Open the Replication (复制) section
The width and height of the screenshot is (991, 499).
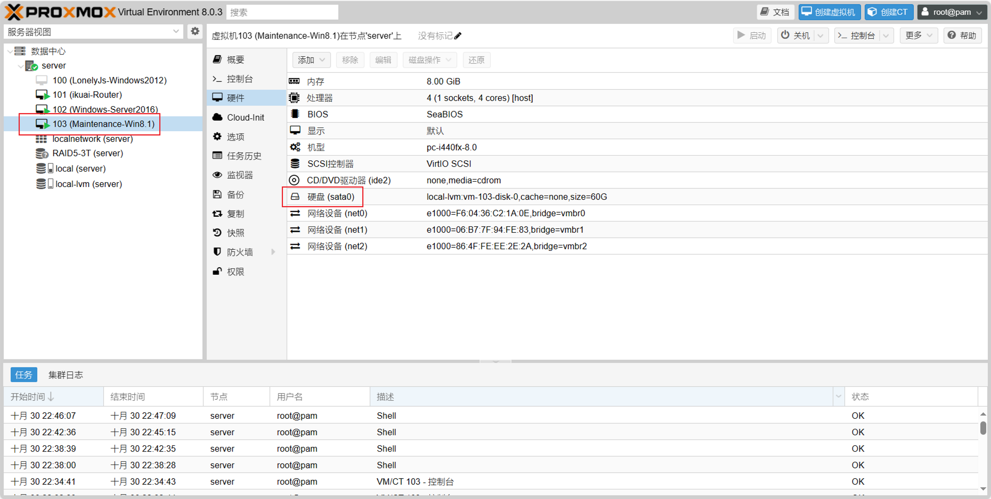coord(235,214)
